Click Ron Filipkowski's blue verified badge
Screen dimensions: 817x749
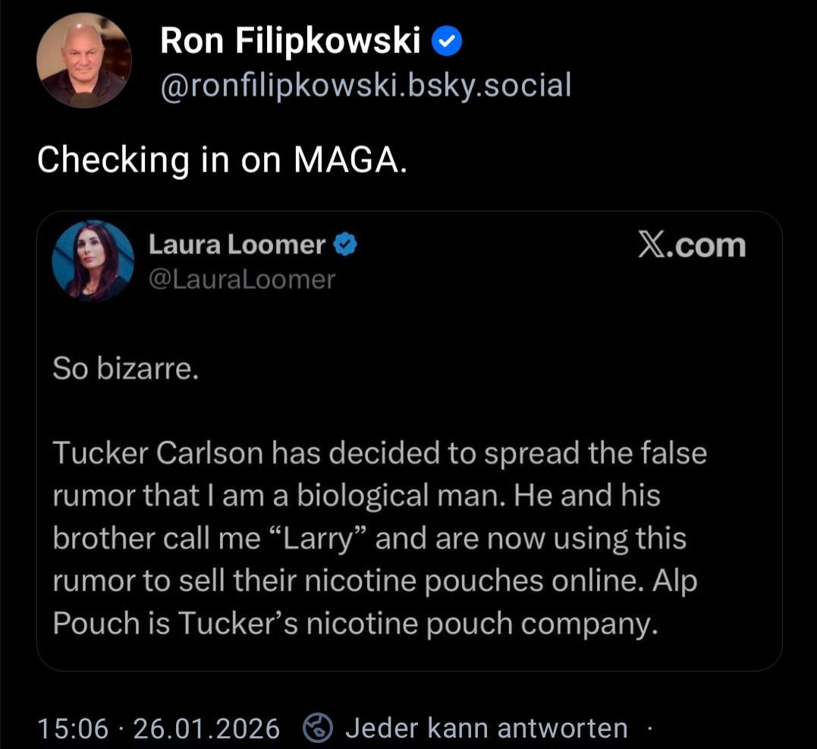(x=447, y=43)
